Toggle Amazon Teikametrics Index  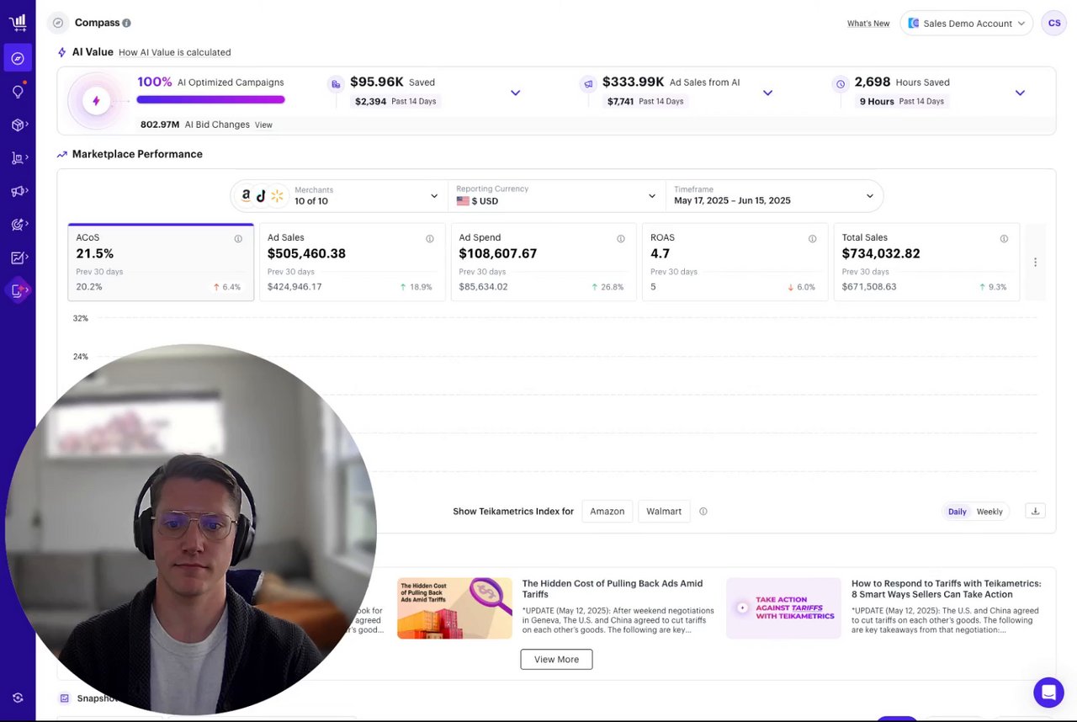click(x=607, y=511)
